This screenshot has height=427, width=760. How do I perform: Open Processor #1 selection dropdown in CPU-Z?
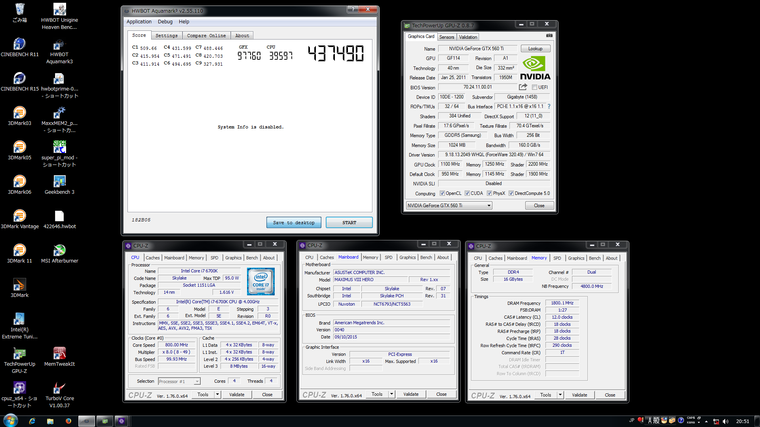[179, 382]
